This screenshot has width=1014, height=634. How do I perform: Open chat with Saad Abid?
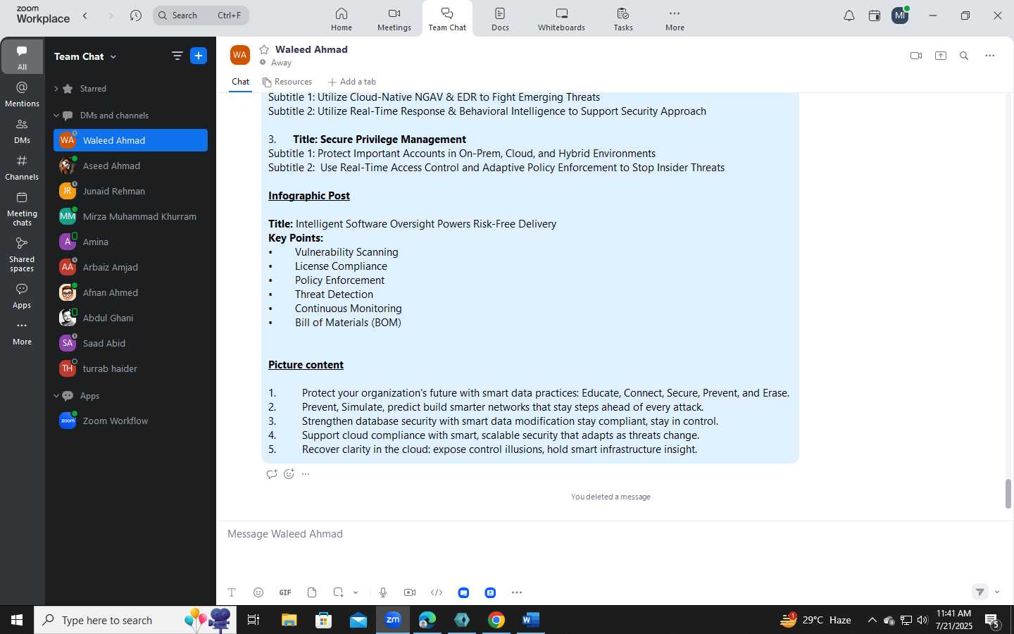(x=130, y=343)
